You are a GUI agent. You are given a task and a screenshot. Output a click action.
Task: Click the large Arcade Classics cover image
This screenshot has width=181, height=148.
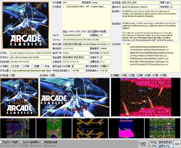pyautogui.click(x=26, y=25)
